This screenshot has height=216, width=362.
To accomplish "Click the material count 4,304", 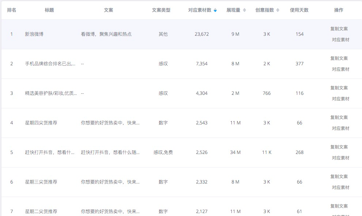I will [x=202, y=93].
